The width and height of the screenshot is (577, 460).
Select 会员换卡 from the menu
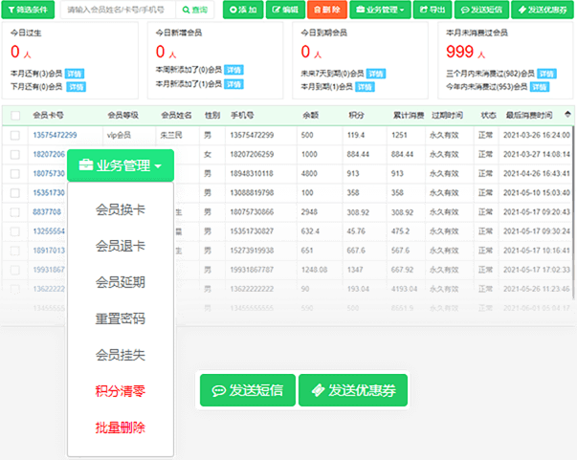pos(121,209)
